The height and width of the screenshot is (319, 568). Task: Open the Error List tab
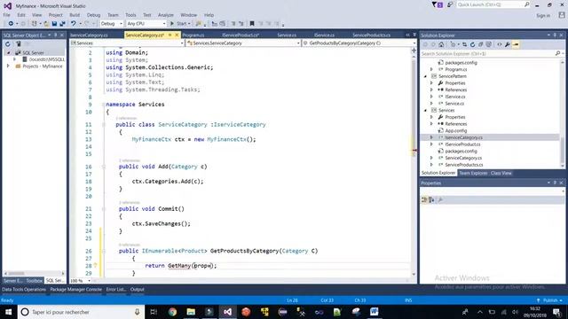click(116, 290)
